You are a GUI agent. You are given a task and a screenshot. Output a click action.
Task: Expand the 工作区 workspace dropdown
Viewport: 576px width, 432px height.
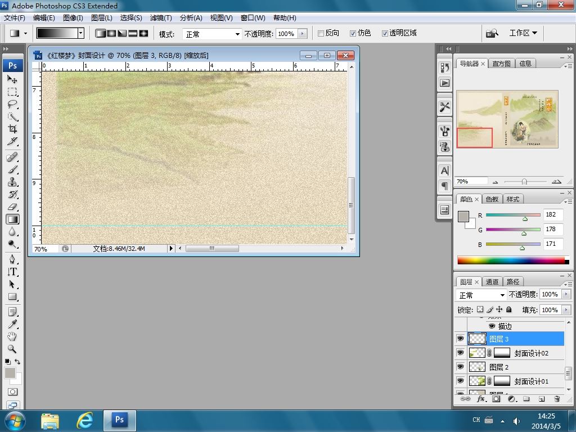[x=523, y=33]
